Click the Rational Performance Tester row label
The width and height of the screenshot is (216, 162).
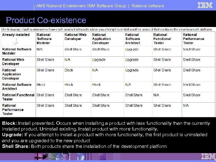point(13,110)
